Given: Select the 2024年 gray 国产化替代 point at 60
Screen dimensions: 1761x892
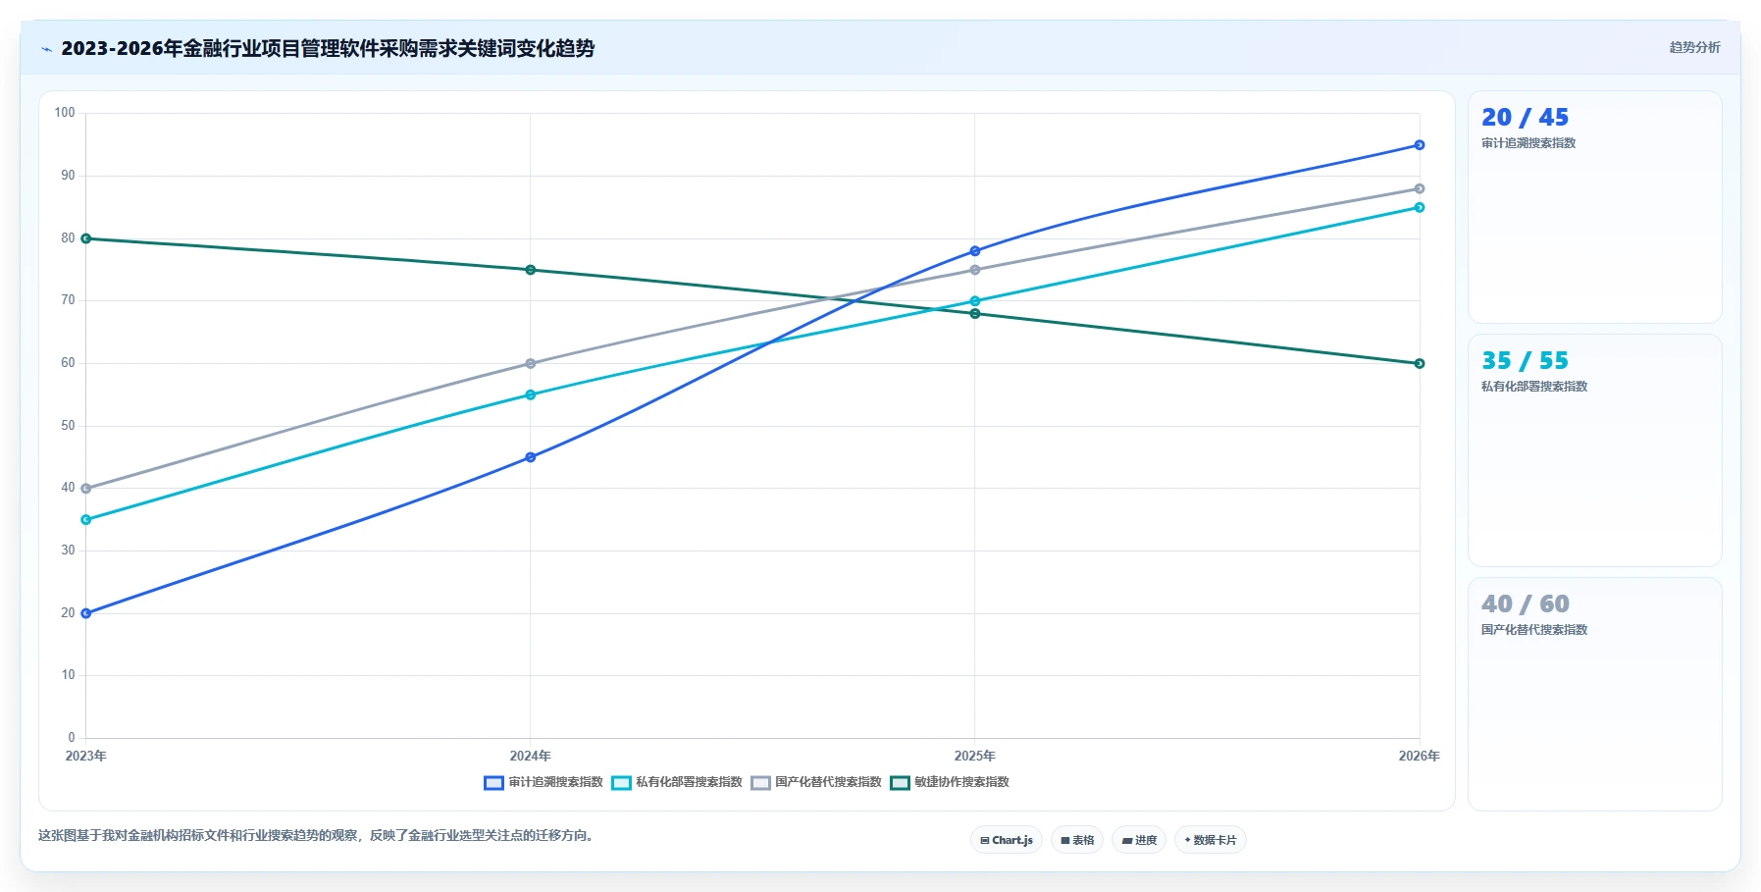Looking at the screenshot, I should point(531,363).
